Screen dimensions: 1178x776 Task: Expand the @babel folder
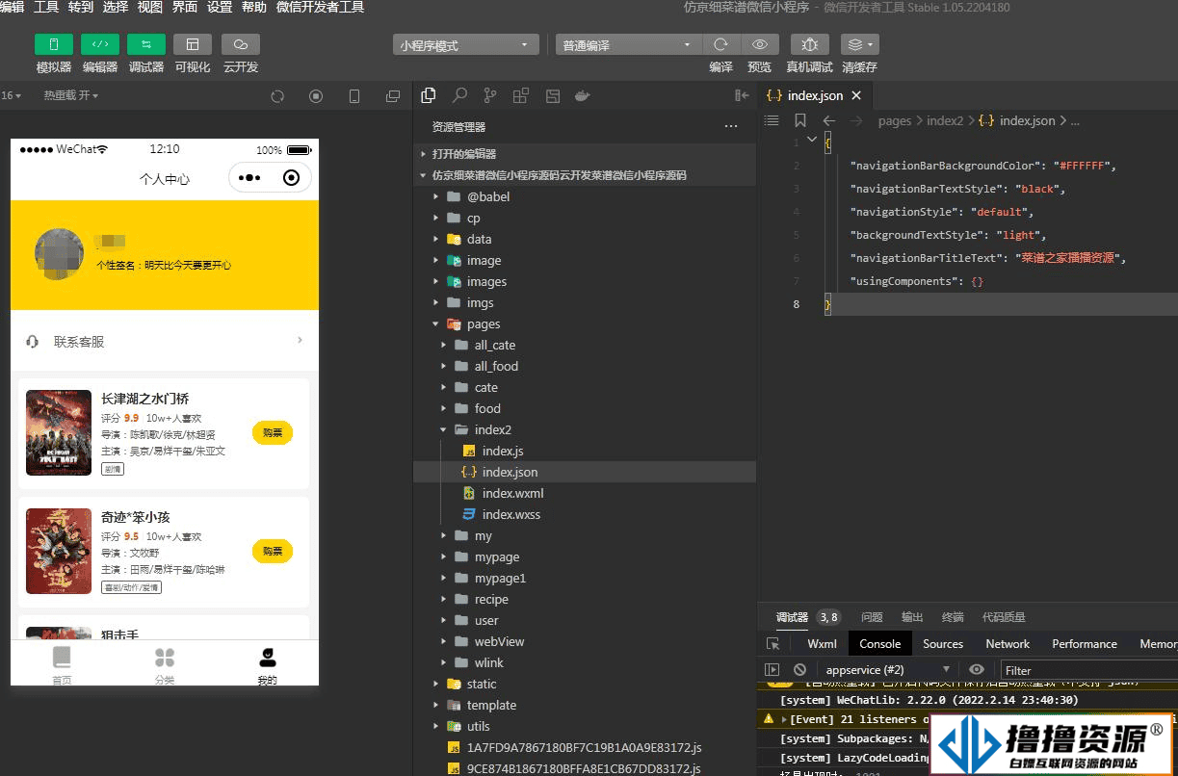tap(585, 196)
